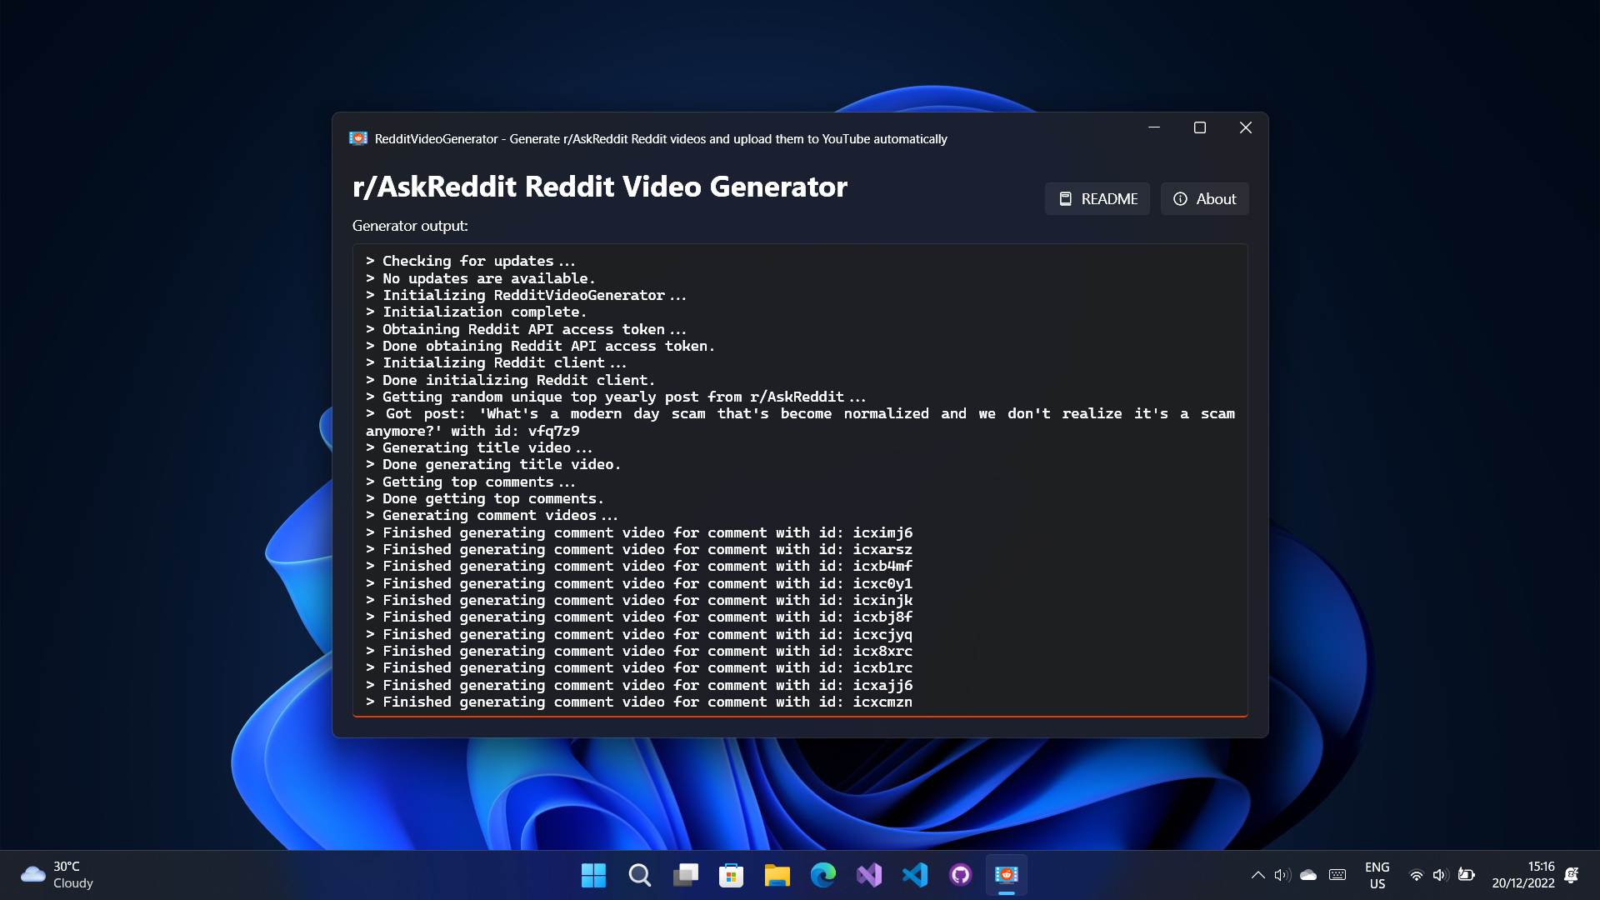Viewport: 1600px width, 900px height.
Task: Open the About button
Action: [1204, 198]
